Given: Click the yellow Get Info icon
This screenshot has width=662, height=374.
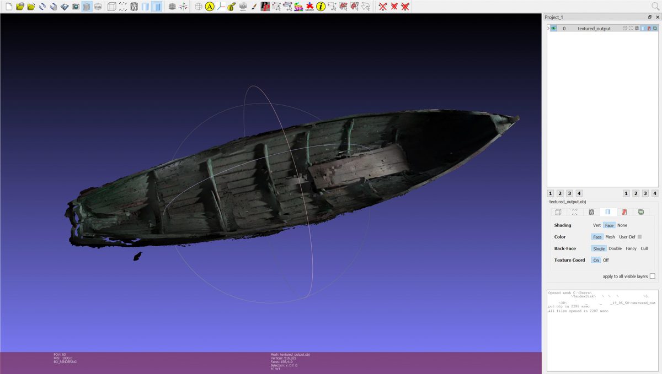Looking at the screenshot, I should [x=321, y=7].
